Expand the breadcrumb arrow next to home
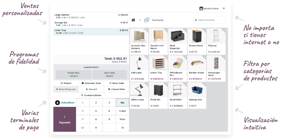The width and height of the screenshot is (285, 139). (x=140, y=20)
